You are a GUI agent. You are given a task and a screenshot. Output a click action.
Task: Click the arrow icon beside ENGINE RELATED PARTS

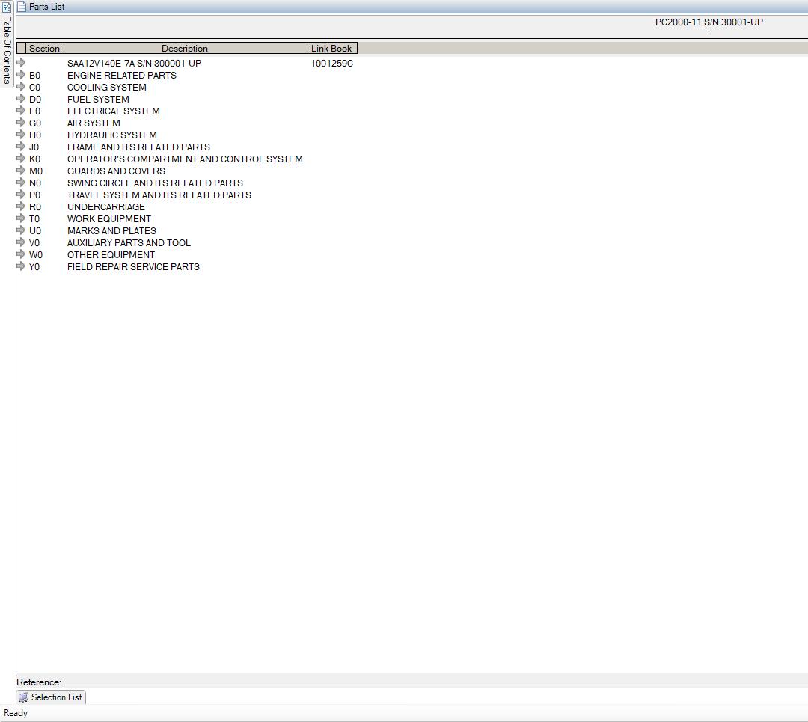[x=21, y=75]
